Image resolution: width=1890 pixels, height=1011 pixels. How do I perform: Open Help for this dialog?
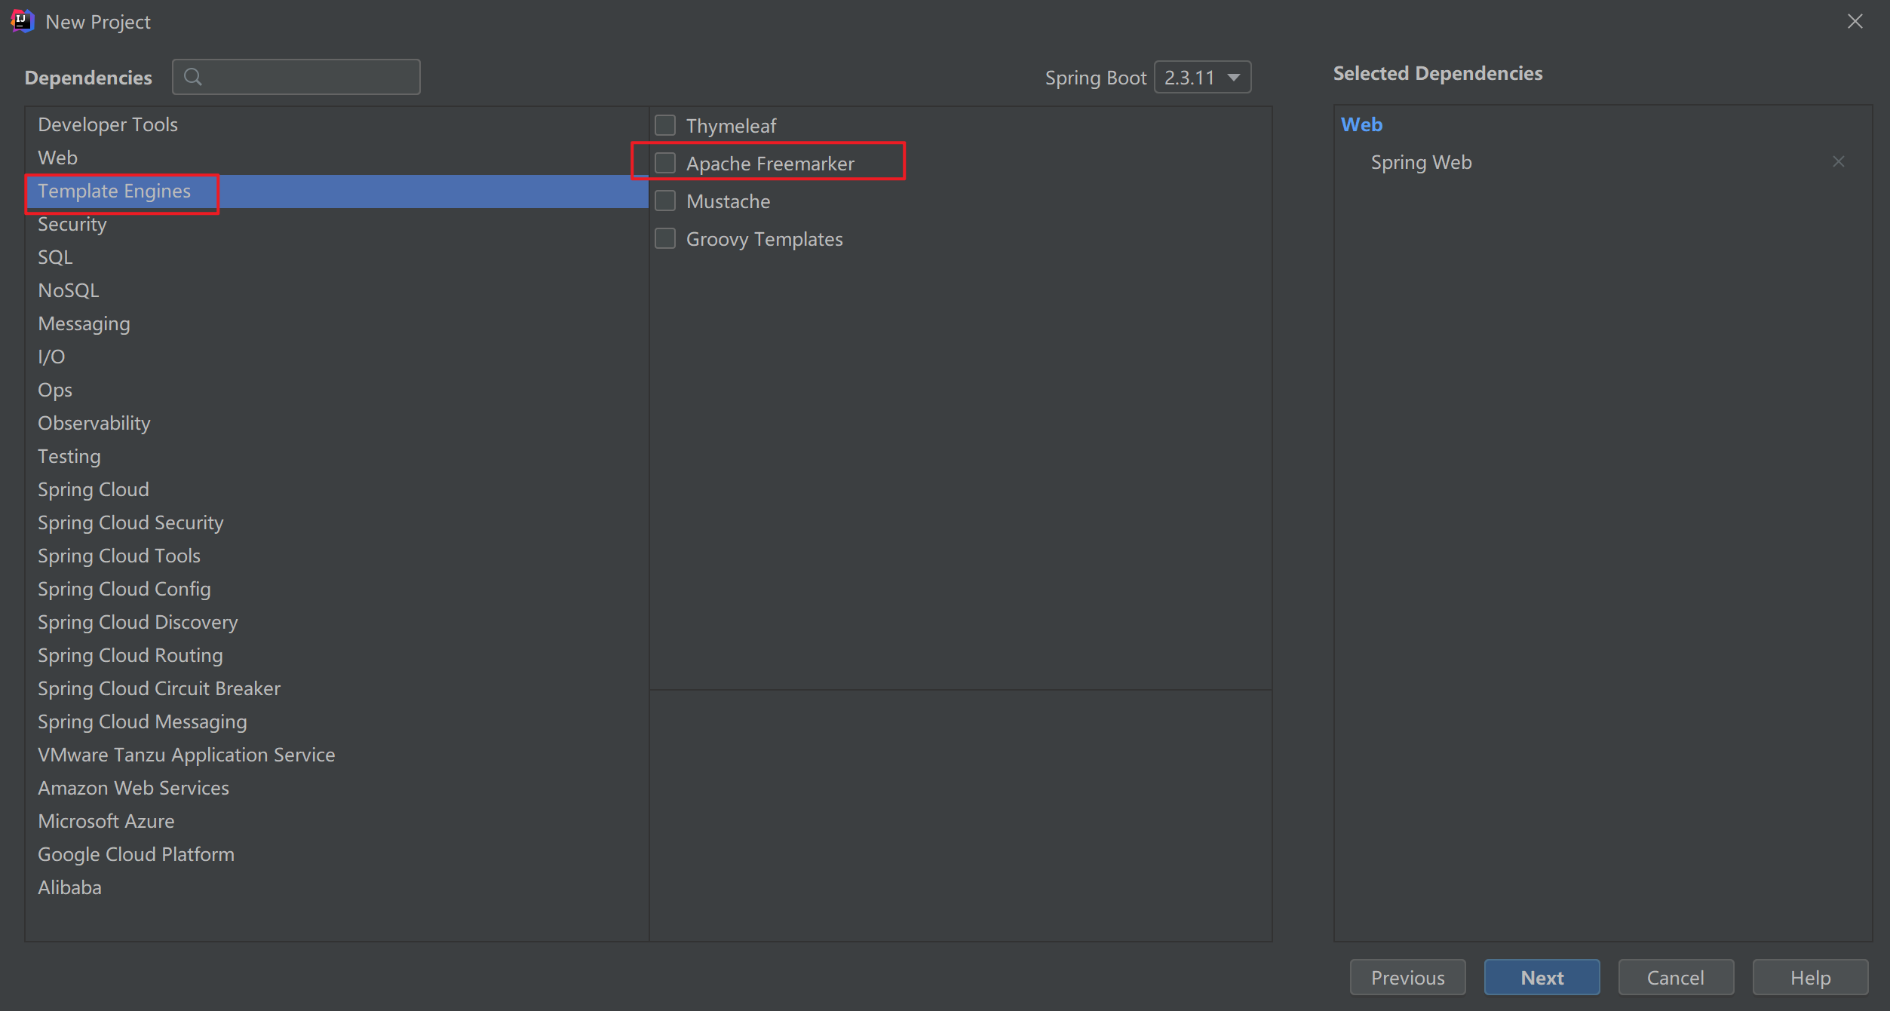click(x=1810, y=977)
